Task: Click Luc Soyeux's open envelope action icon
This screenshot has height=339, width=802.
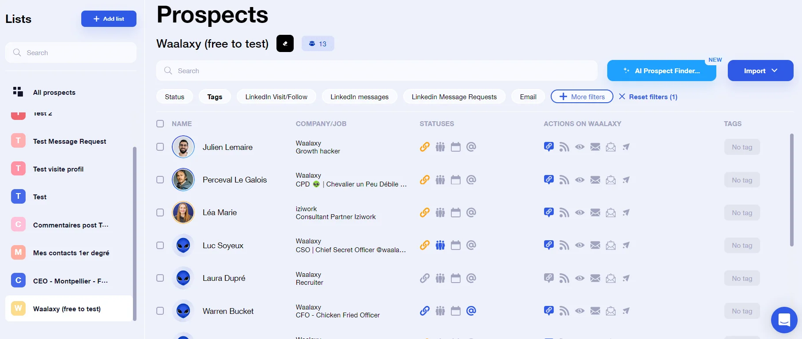Action: (x=611, y=245)
